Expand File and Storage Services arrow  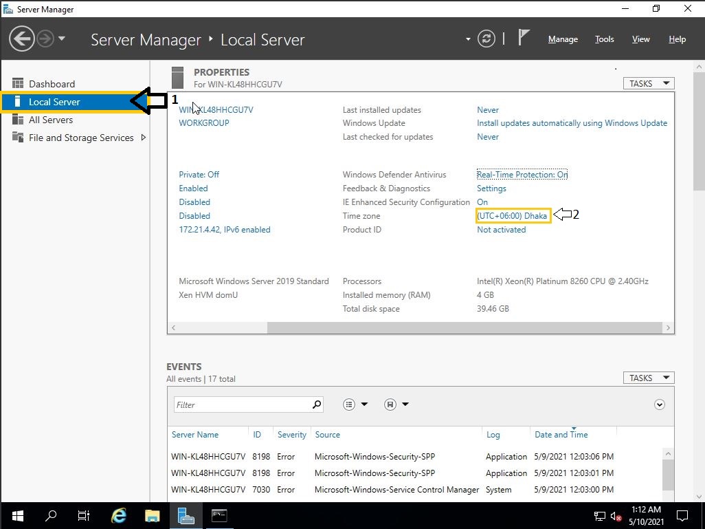(x=143, y=138)
